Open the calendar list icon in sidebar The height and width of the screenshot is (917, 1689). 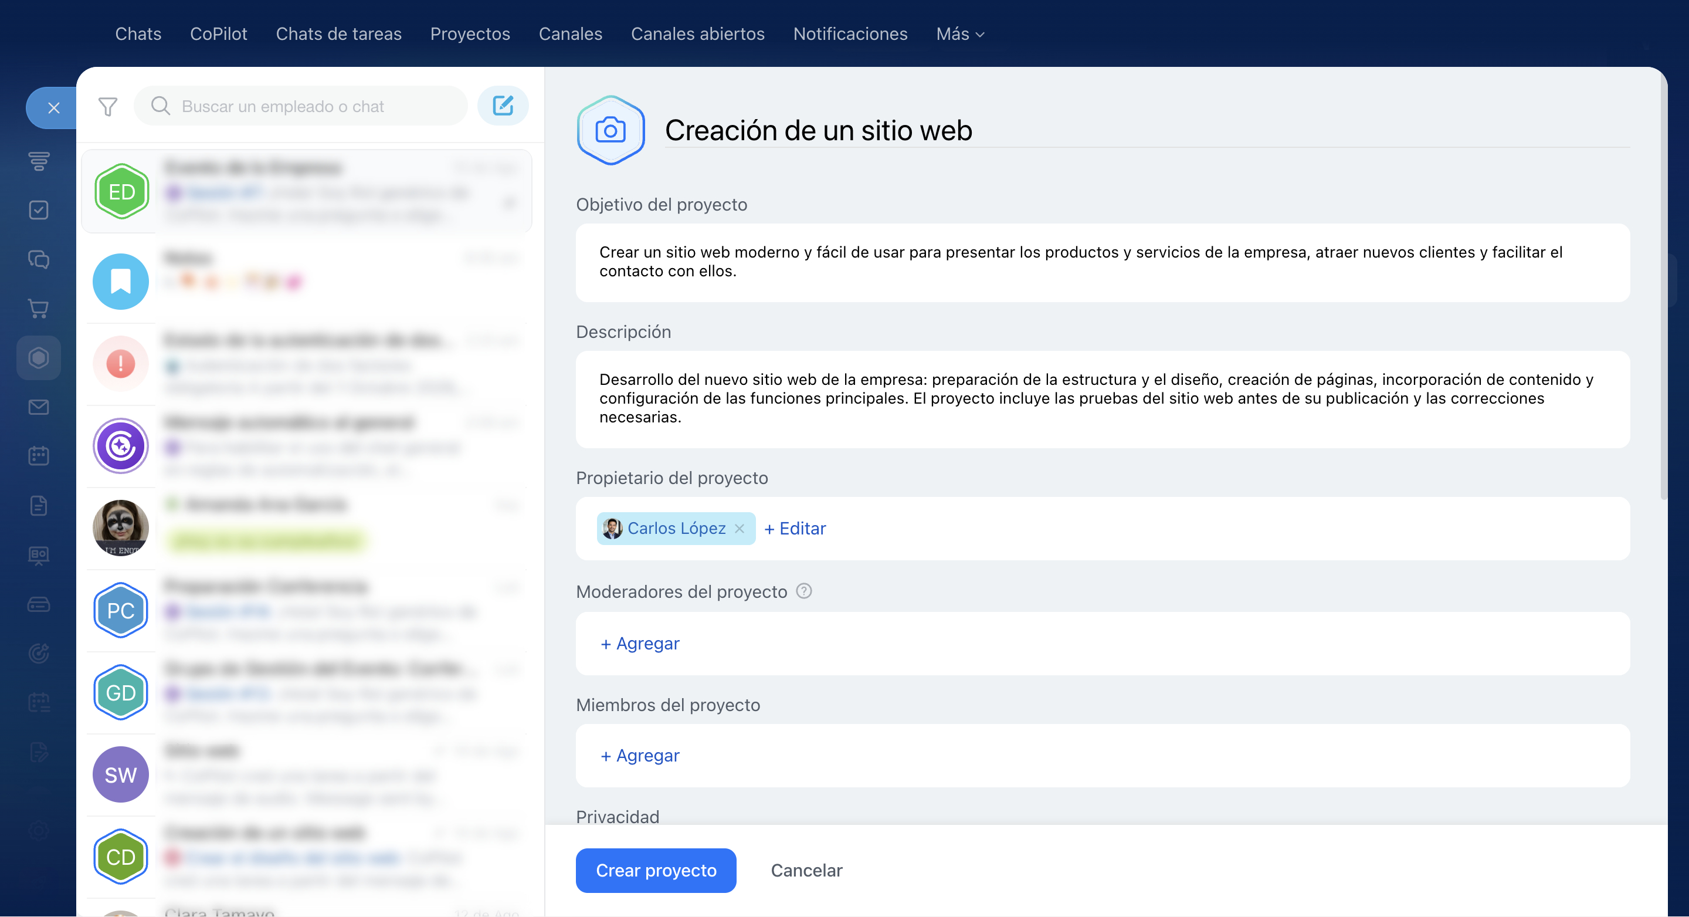[x=39, y=702]
